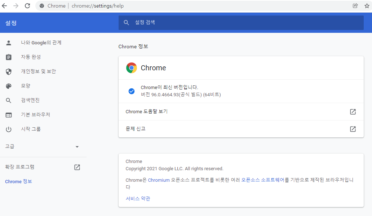The width and height of the screenshot is (372, 216).
Task: Open the 서비스 약관 link
Action: (x=138, y=198)
